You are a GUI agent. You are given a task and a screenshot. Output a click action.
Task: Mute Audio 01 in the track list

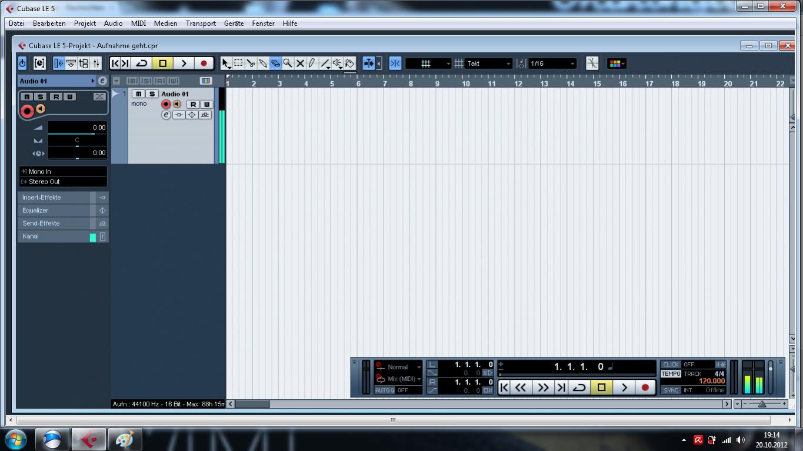click(138, 94)
